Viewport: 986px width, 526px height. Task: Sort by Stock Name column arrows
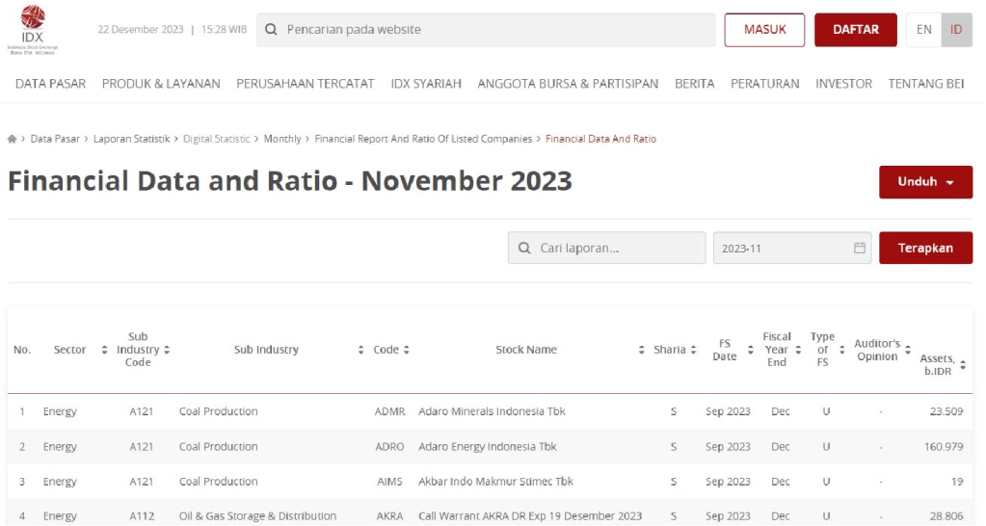(642, 350)
